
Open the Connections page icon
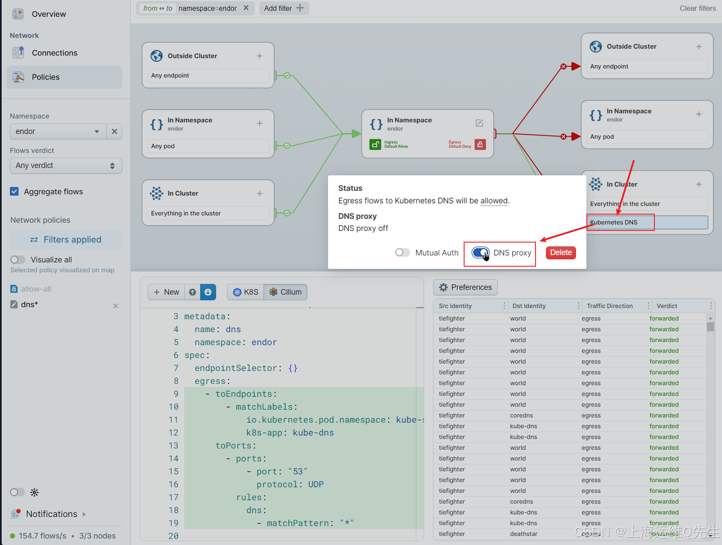coord(18,53)
